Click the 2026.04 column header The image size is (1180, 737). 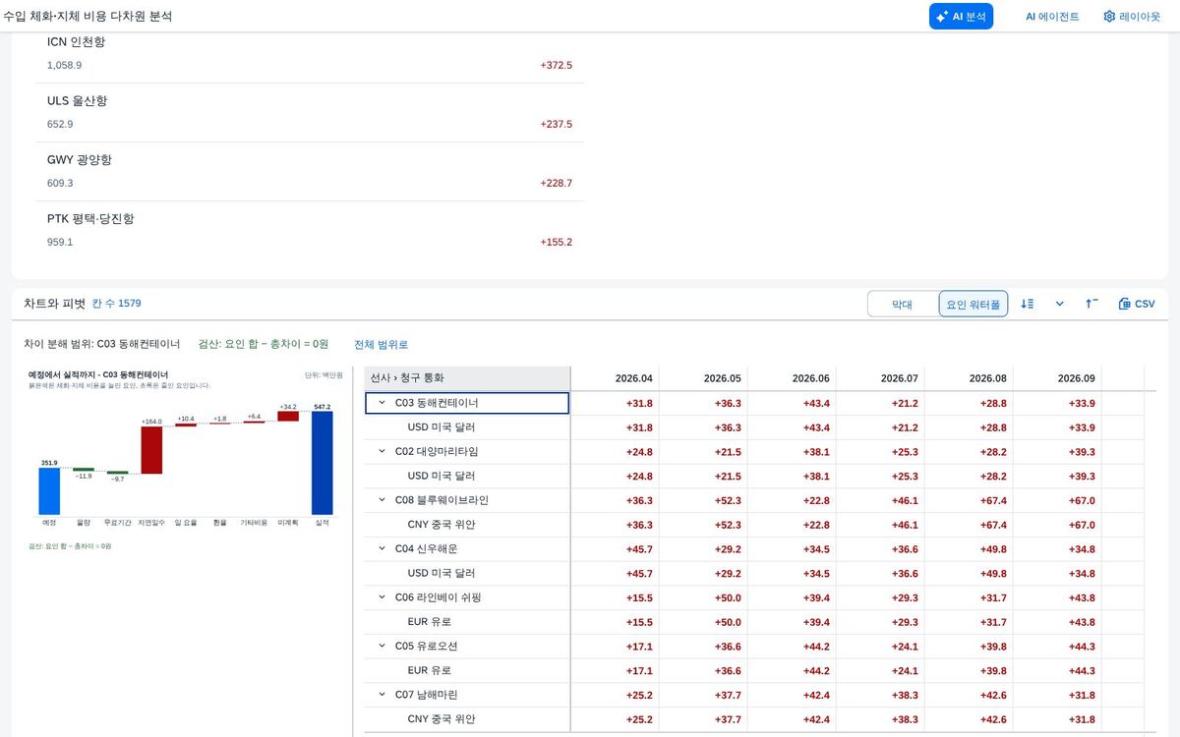click(616, 378)
